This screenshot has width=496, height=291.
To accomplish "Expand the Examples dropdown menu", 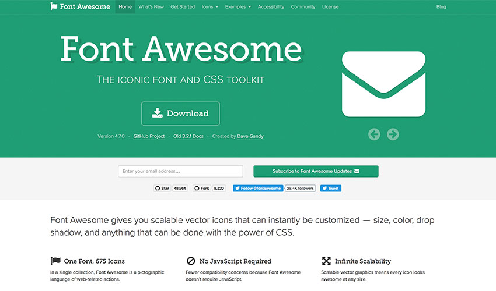I will click(x=238, y=6).
